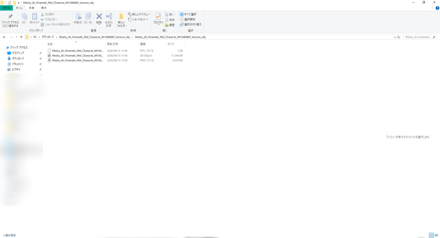
Task: Select the 3D Object file row
Action: tap(115, 55)
